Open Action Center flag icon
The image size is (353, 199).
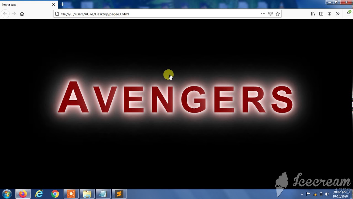click(x=308, y=194)
